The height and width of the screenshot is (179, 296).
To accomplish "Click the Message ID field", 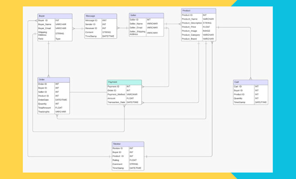I will coord(91,20).
